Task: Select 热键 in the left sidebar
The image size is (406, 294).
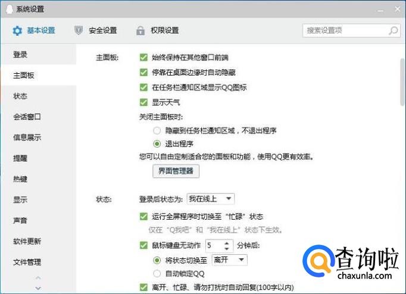Action: click(x=20, y=179)
